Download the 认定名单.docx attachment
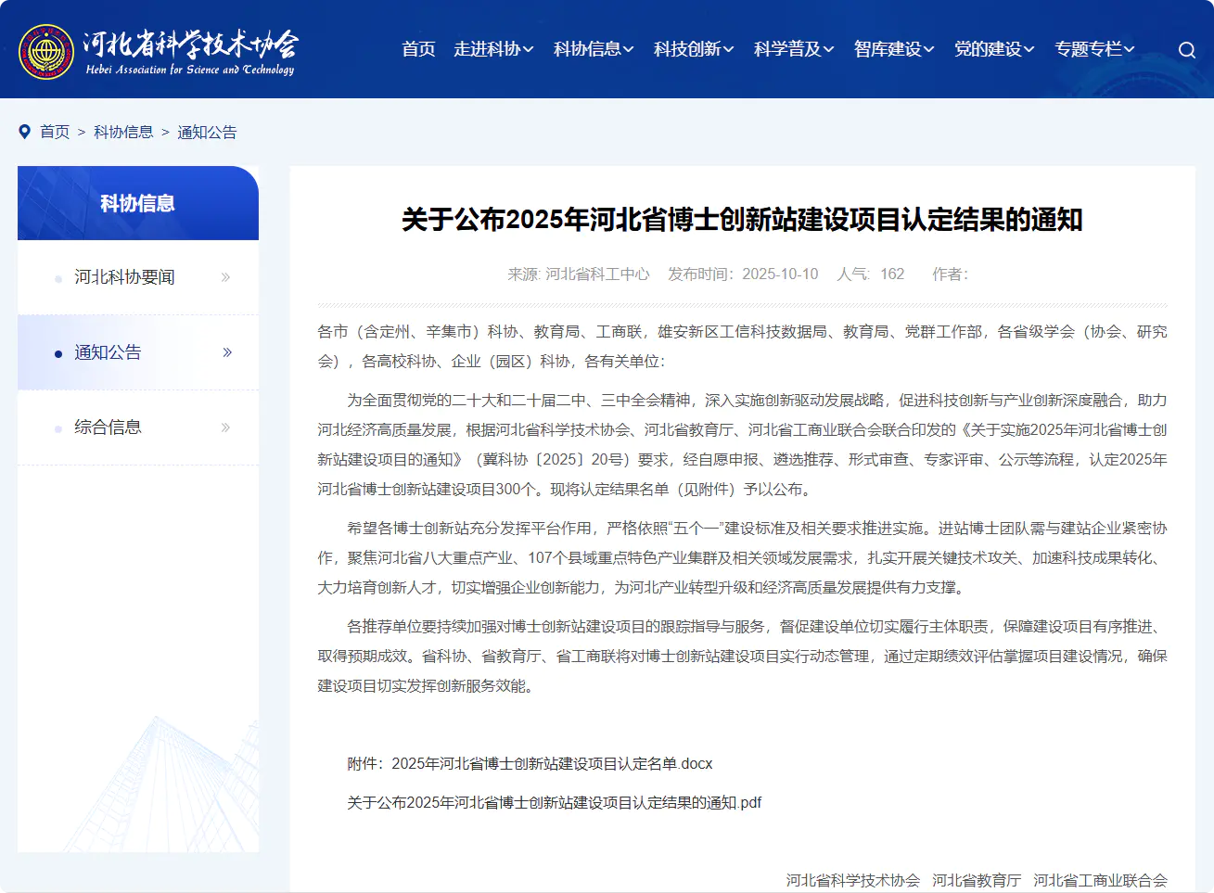1214x893 pixels. (552, 764)
